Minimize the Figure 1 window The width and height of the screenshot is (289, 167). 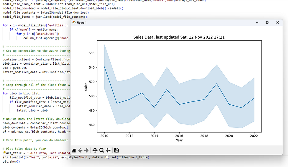pyautogui.click(x=257, y=22)
